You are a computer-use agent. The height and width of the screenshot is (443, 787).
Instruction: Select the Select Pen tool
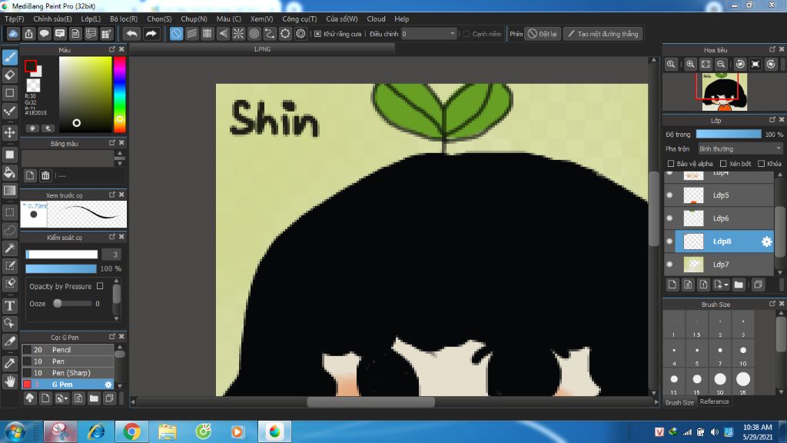[9, 265]
